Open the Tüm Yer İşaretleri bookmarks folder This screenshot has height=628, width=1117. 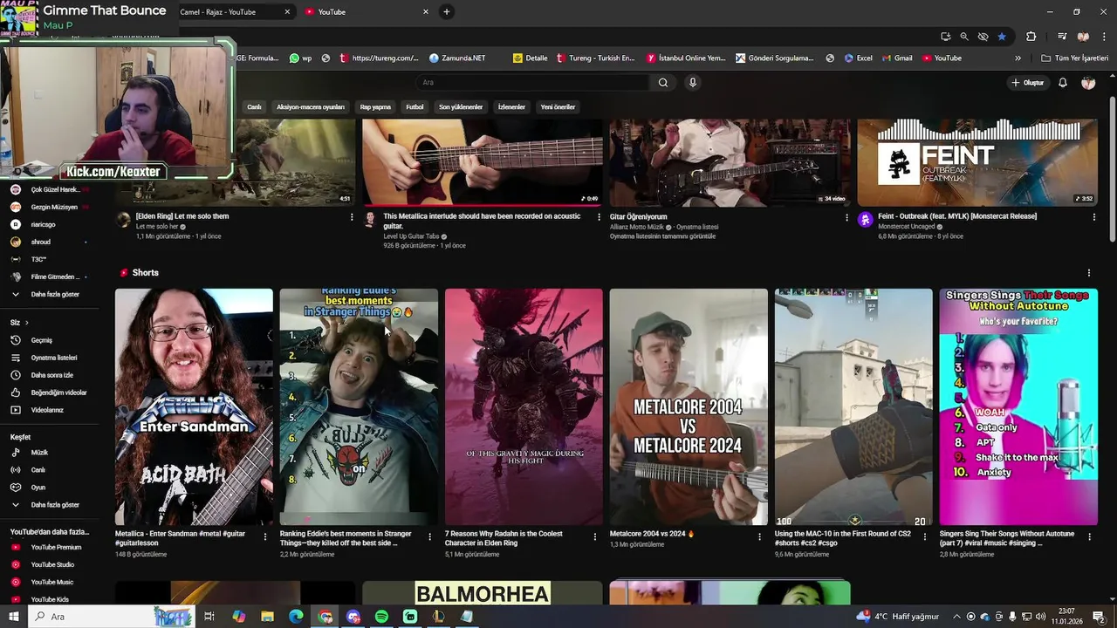[1075, 58]
